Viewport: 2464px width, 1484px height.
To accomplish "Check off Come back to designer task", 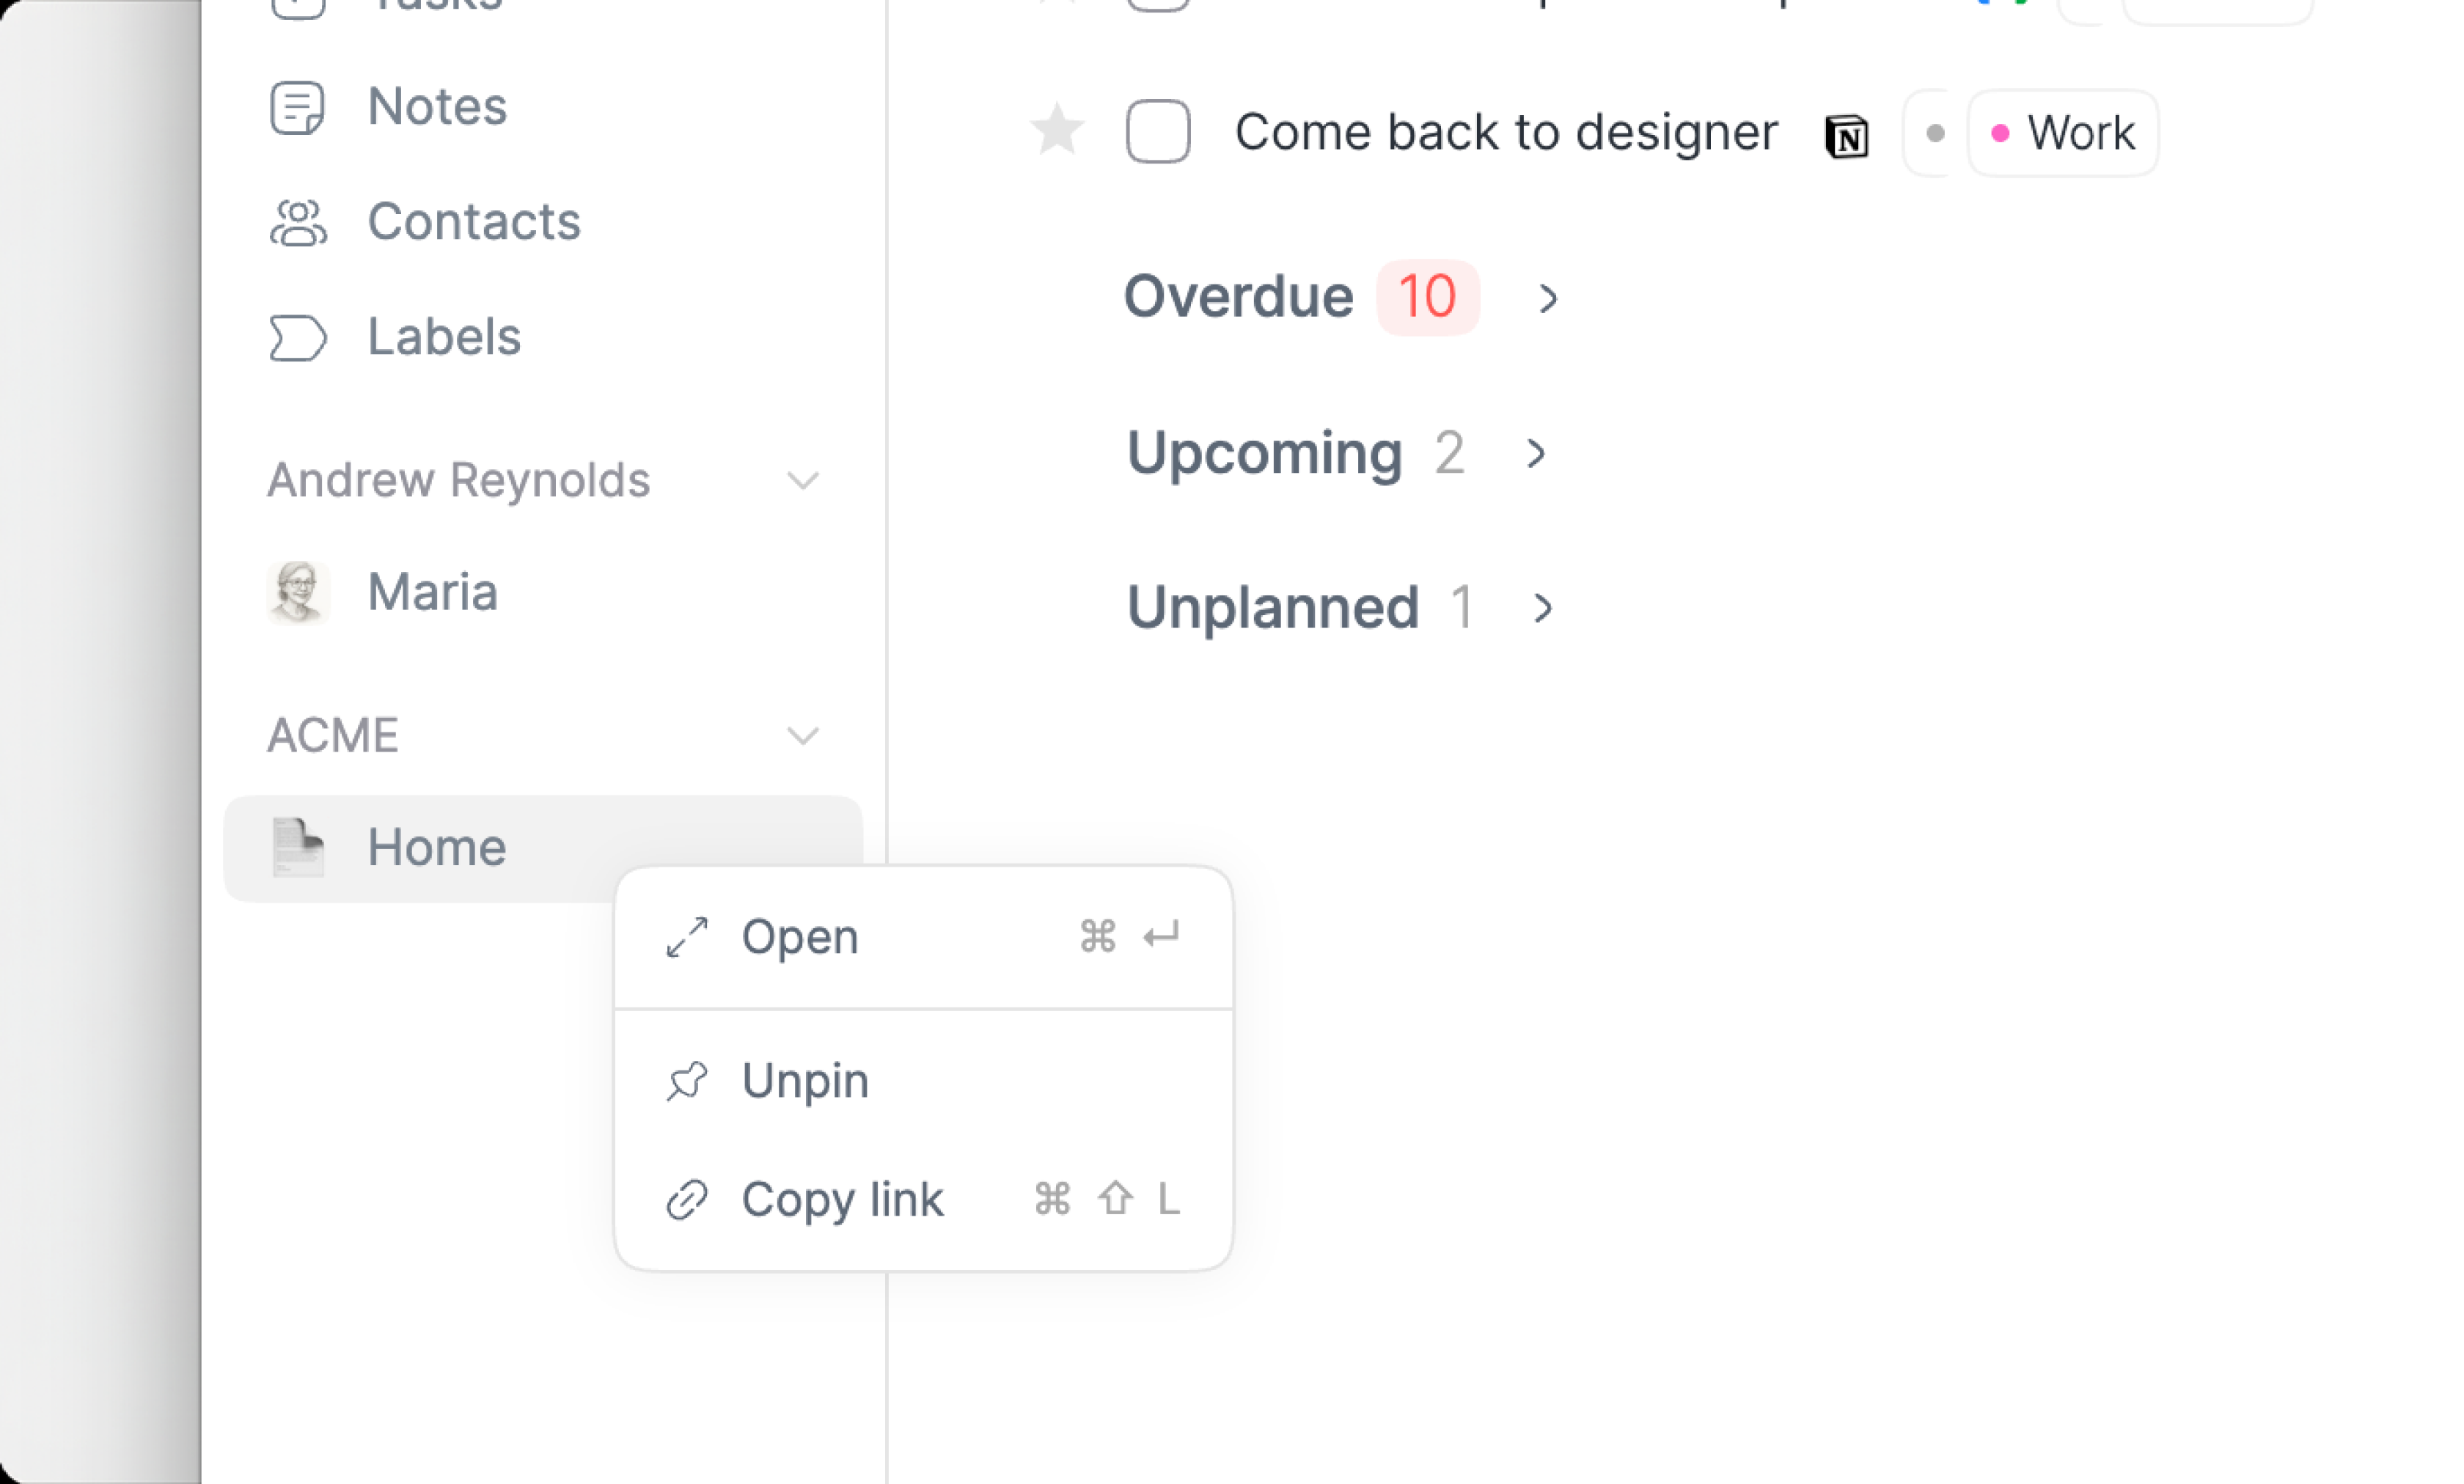I will coord(1158,131).
